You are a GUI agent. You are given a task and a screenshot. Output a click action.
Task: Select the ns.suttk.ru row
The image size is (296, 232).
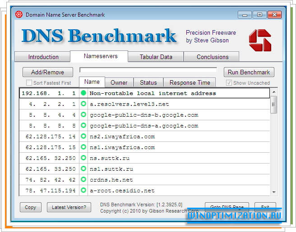pos(144,158)
